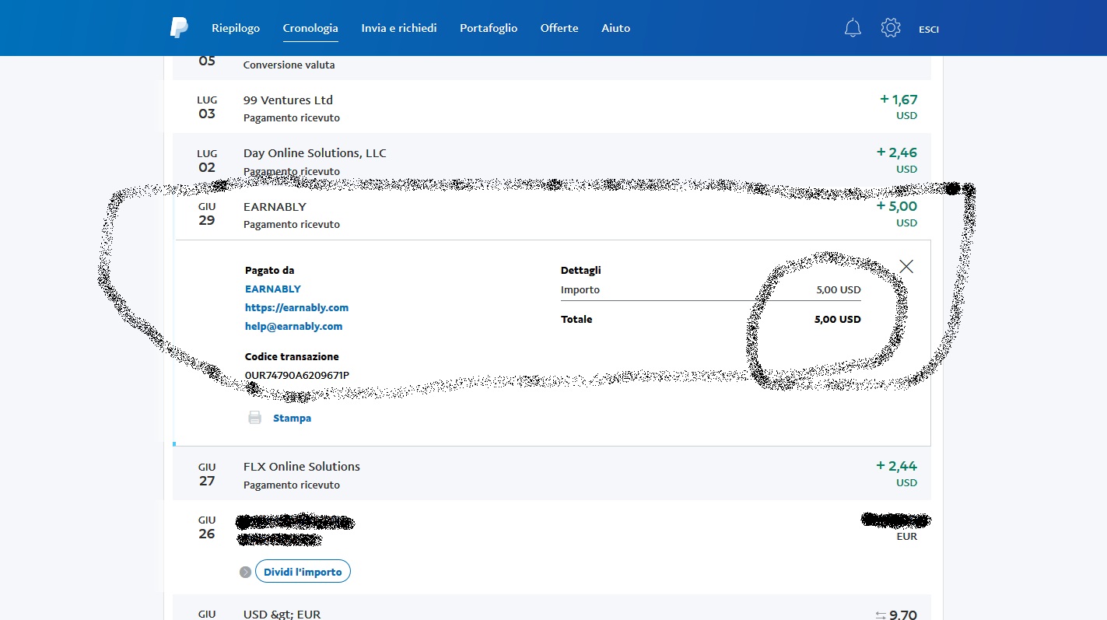Image resolution: width=1107 pixels, height=620 pixels.
Task: Go to the Riepilogo tab
Action: pos(236,28)
